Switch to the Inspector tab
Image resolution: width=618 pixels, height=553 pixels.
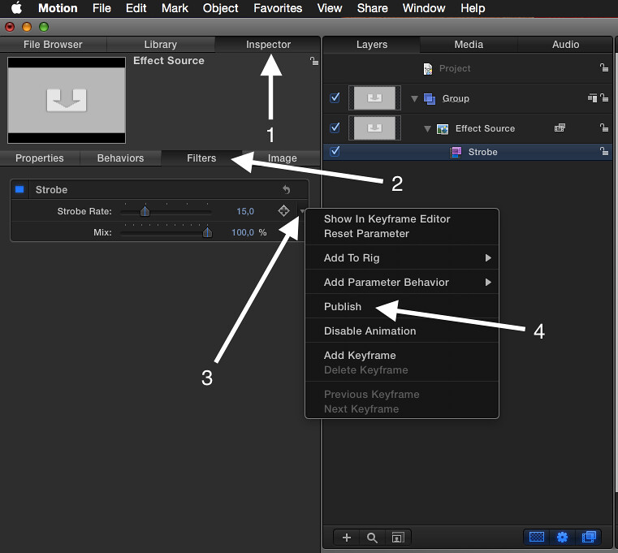point(268,45)
